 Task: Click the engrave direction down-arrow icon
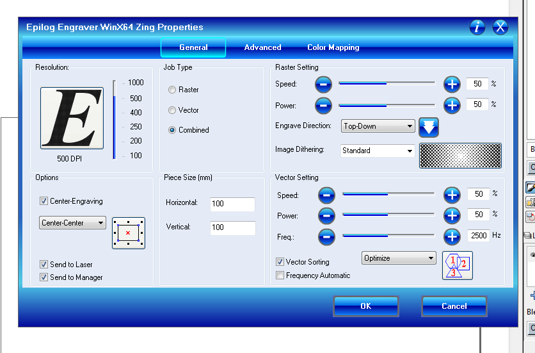(x=428, y=127)
